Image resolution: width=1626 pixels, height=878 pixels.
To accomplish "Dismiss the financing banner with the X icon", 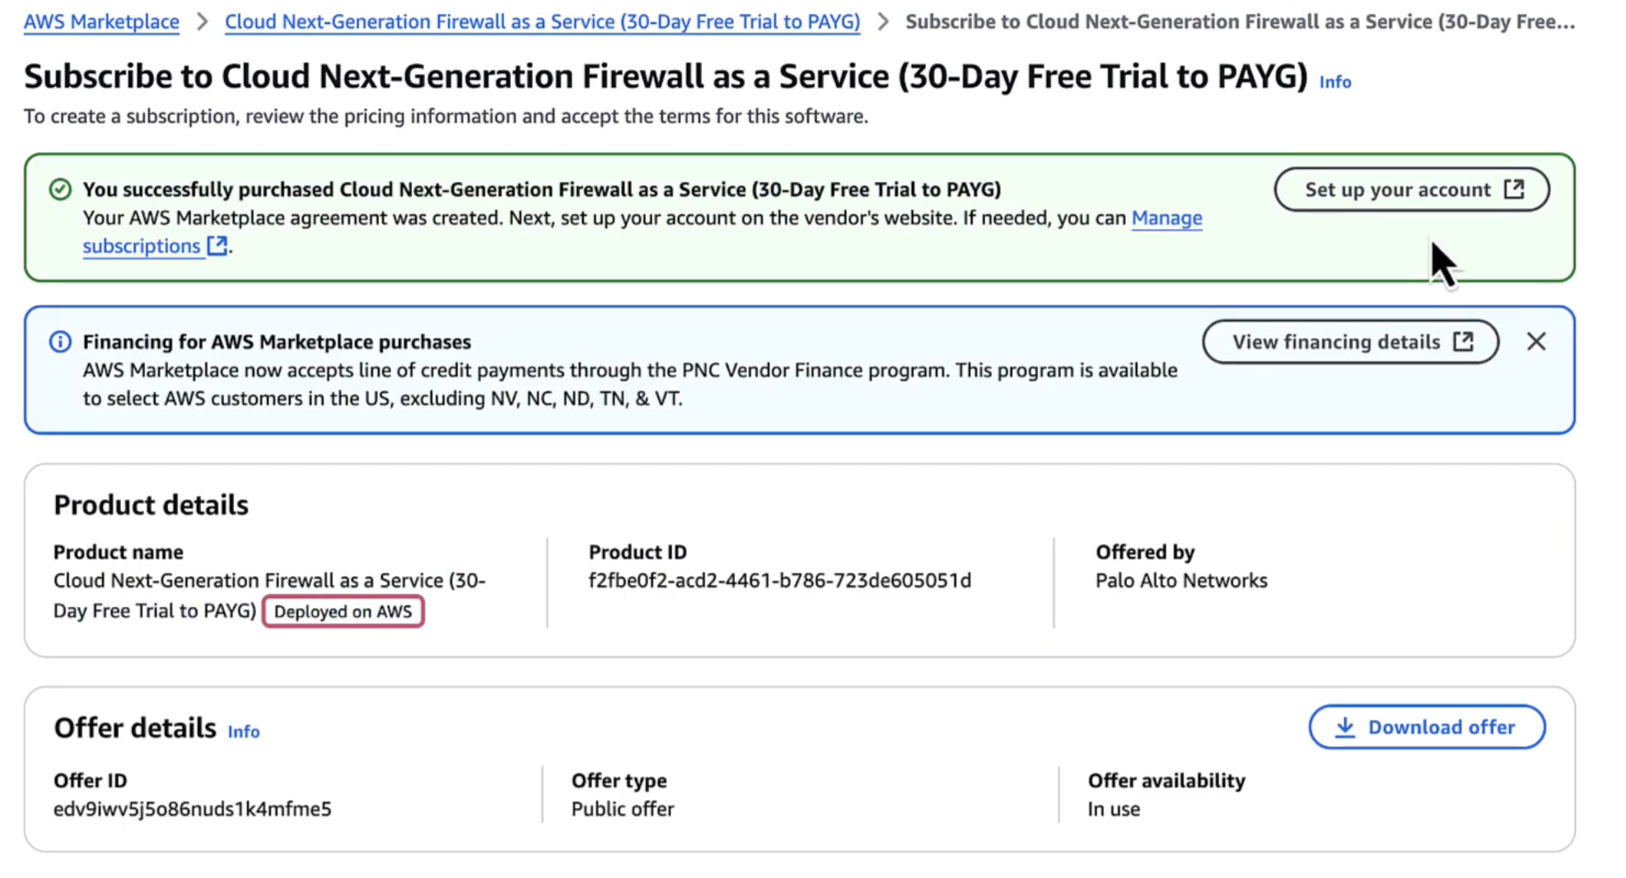I will 1536,342.
